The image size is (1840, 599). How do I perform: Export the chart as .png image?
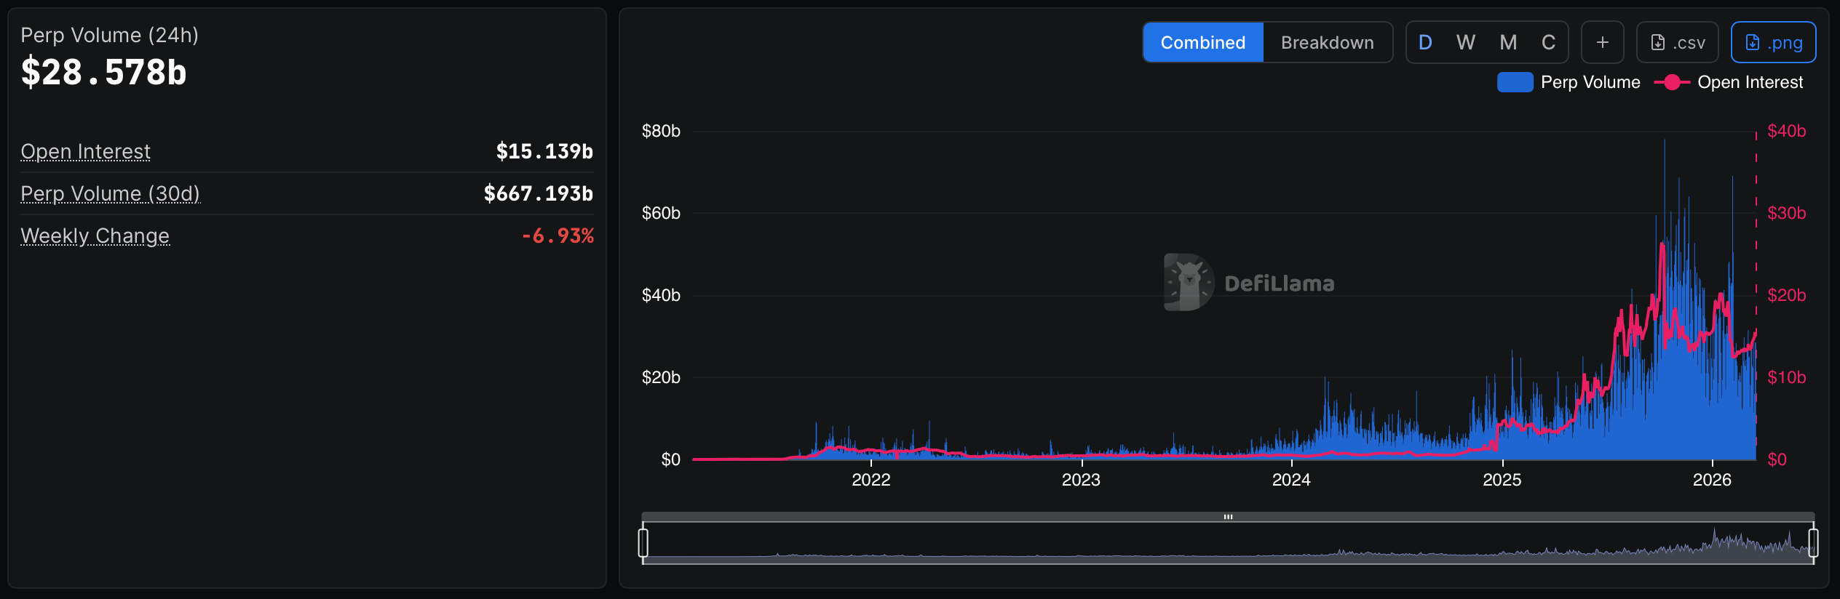click(x=1773, y=43)
